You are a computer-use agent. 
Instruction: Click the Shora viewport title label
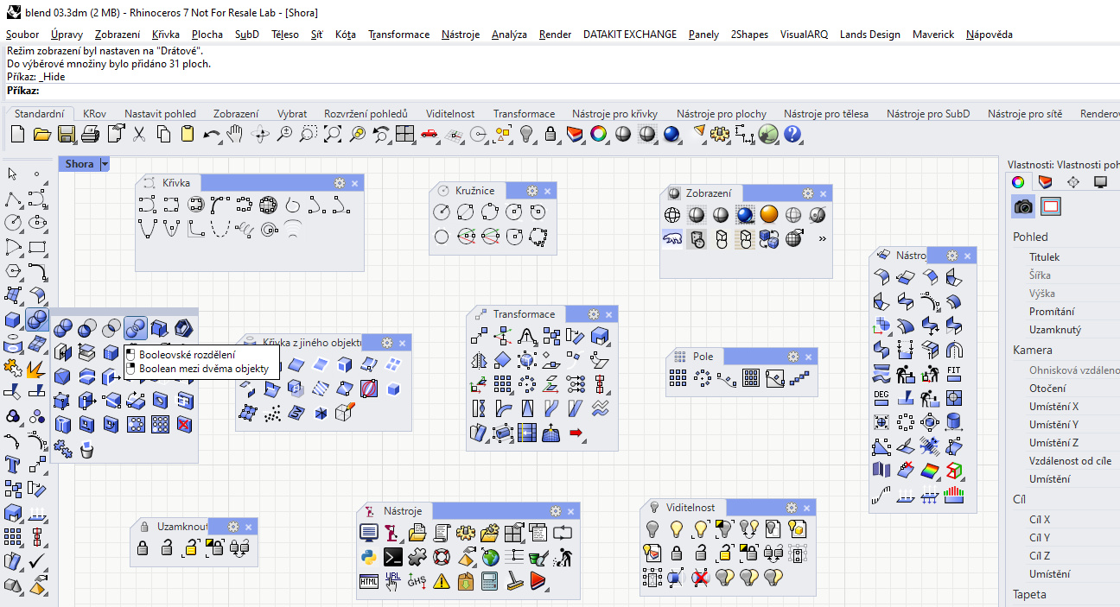point(80,164)
